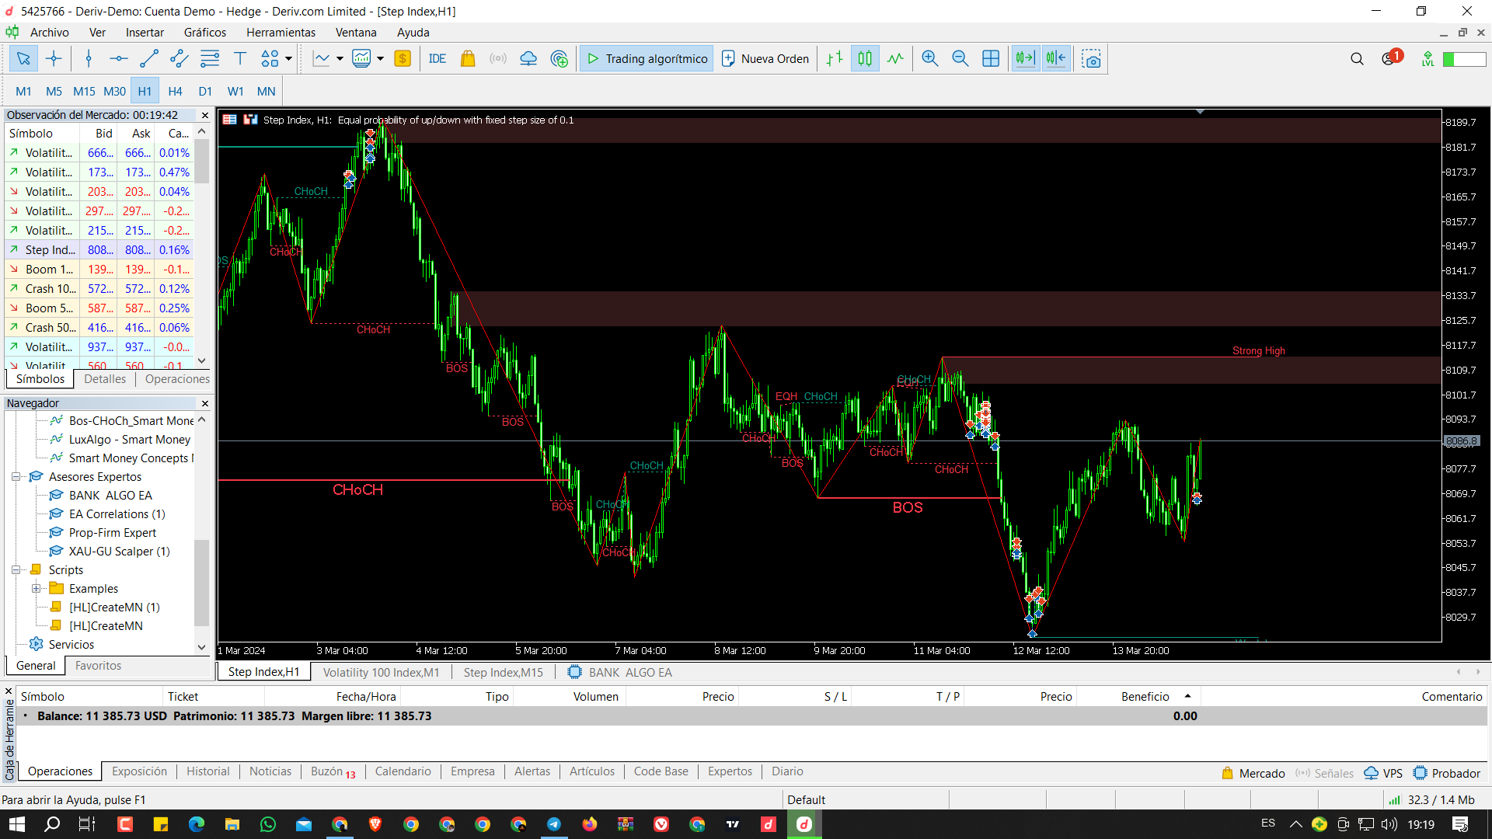The width and height of the screenshot is (1492, 839).
Task: Close the Market Watch panel
Action: click(x=205, y=115)
